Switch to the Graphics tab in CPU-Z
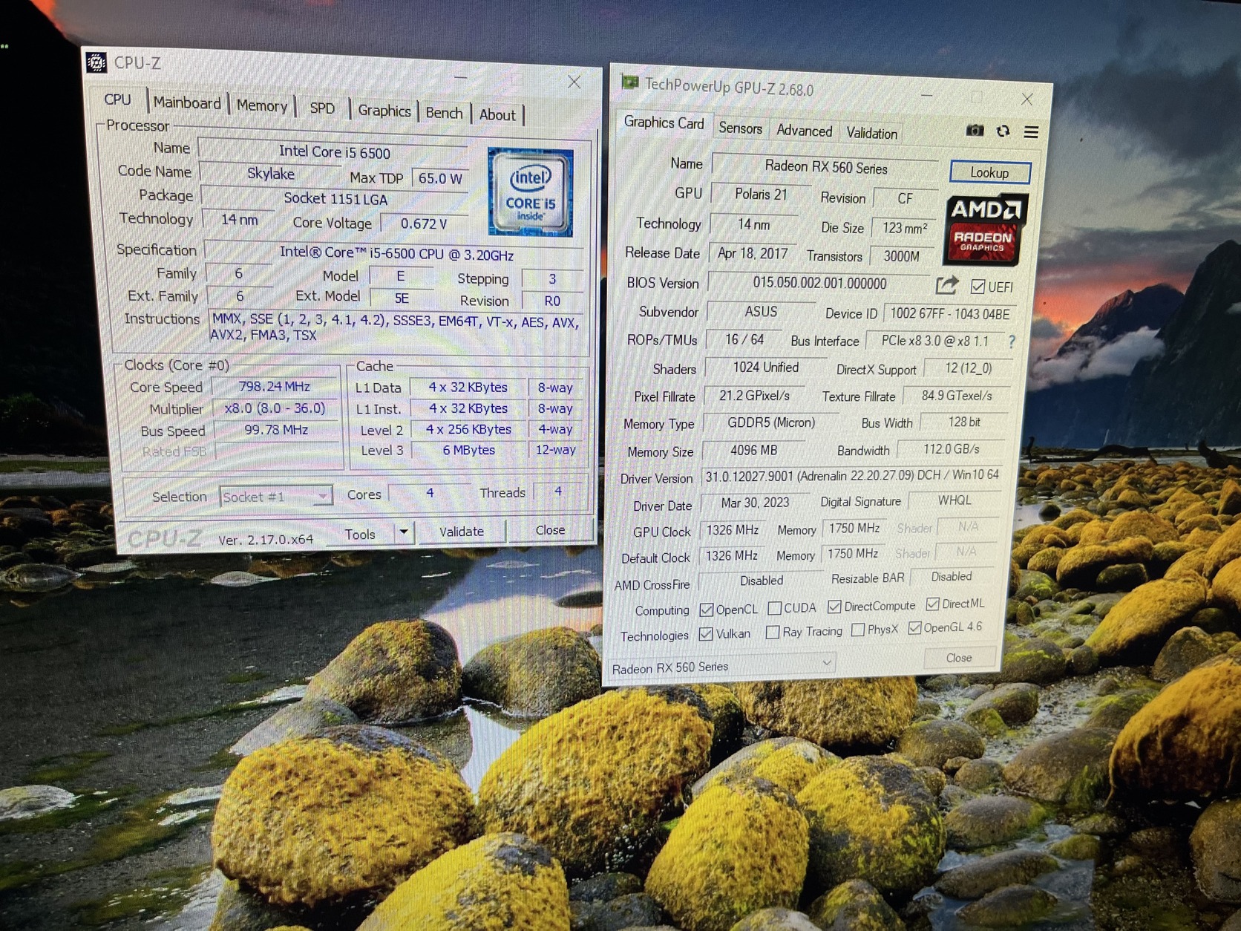 384,111
